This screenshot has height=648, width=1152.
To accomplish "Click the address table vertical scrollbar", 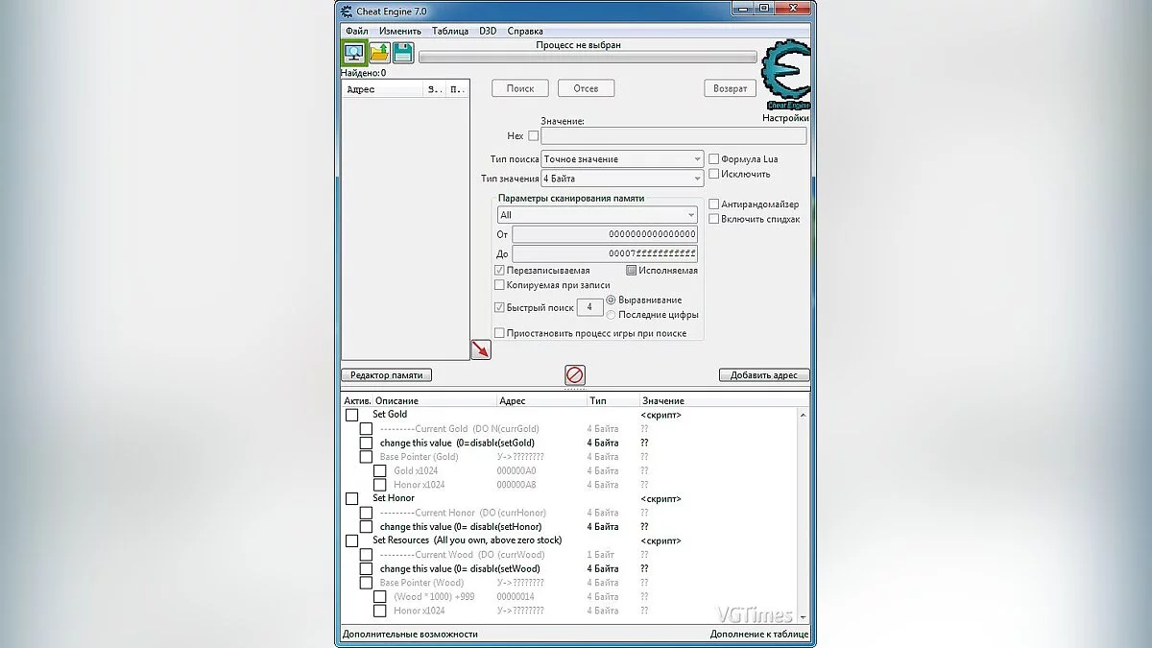I will tap(803, 516).
